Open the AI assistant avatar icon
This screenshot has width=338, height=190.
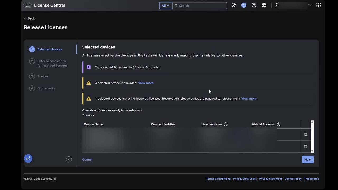click(x=244, y=5)
